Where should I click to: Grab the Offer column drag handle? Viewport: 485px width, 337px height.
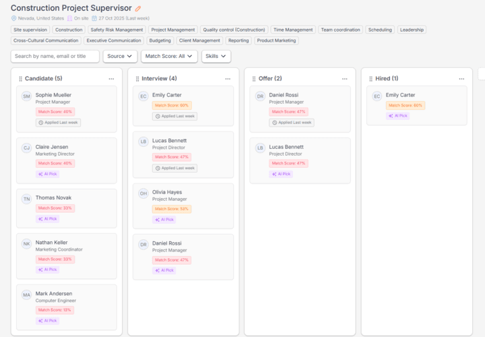click(254, 79)
